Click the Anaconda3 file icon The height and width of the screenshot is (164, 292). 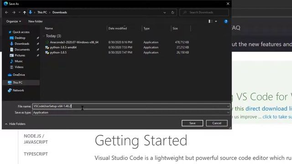click(47, 42)
